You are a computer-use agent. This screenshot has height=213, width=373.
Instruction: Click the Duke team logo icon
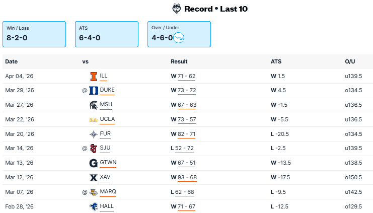pos(94,91)
